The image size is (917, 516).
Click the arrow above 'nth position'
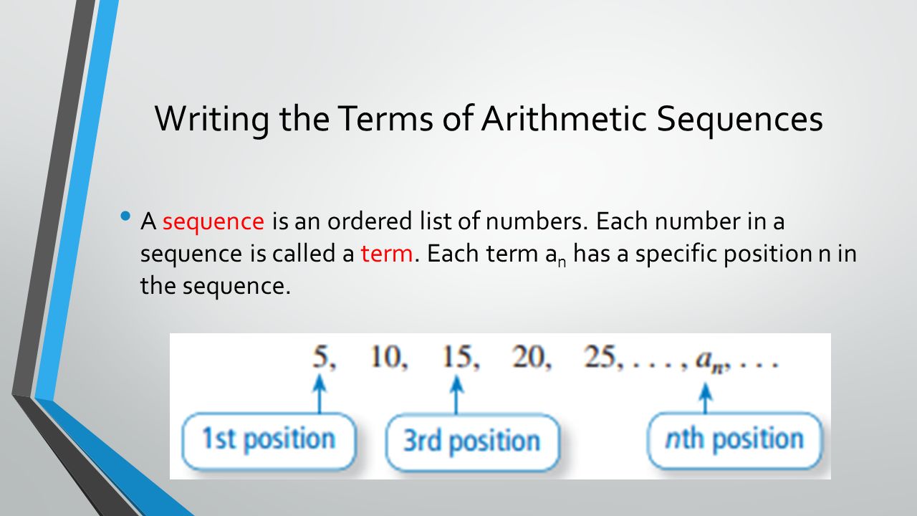click(706, 398)
